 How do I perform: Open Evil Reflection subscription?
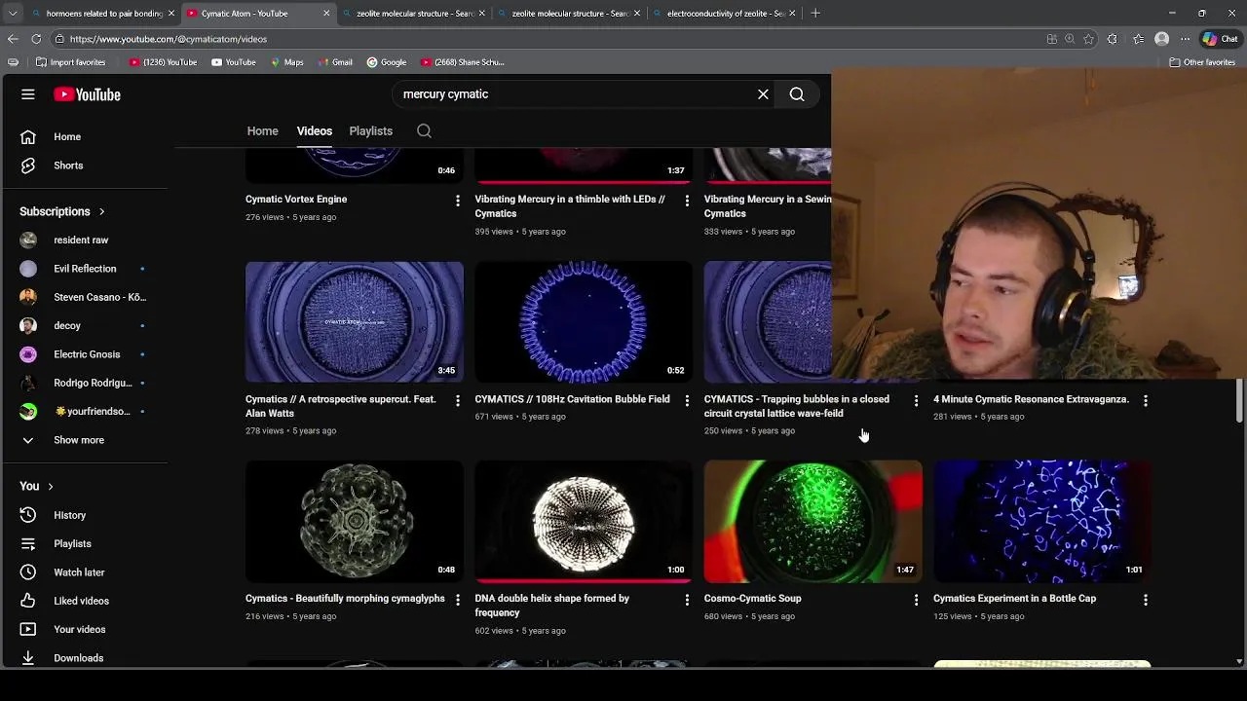[x=84, y=269]
